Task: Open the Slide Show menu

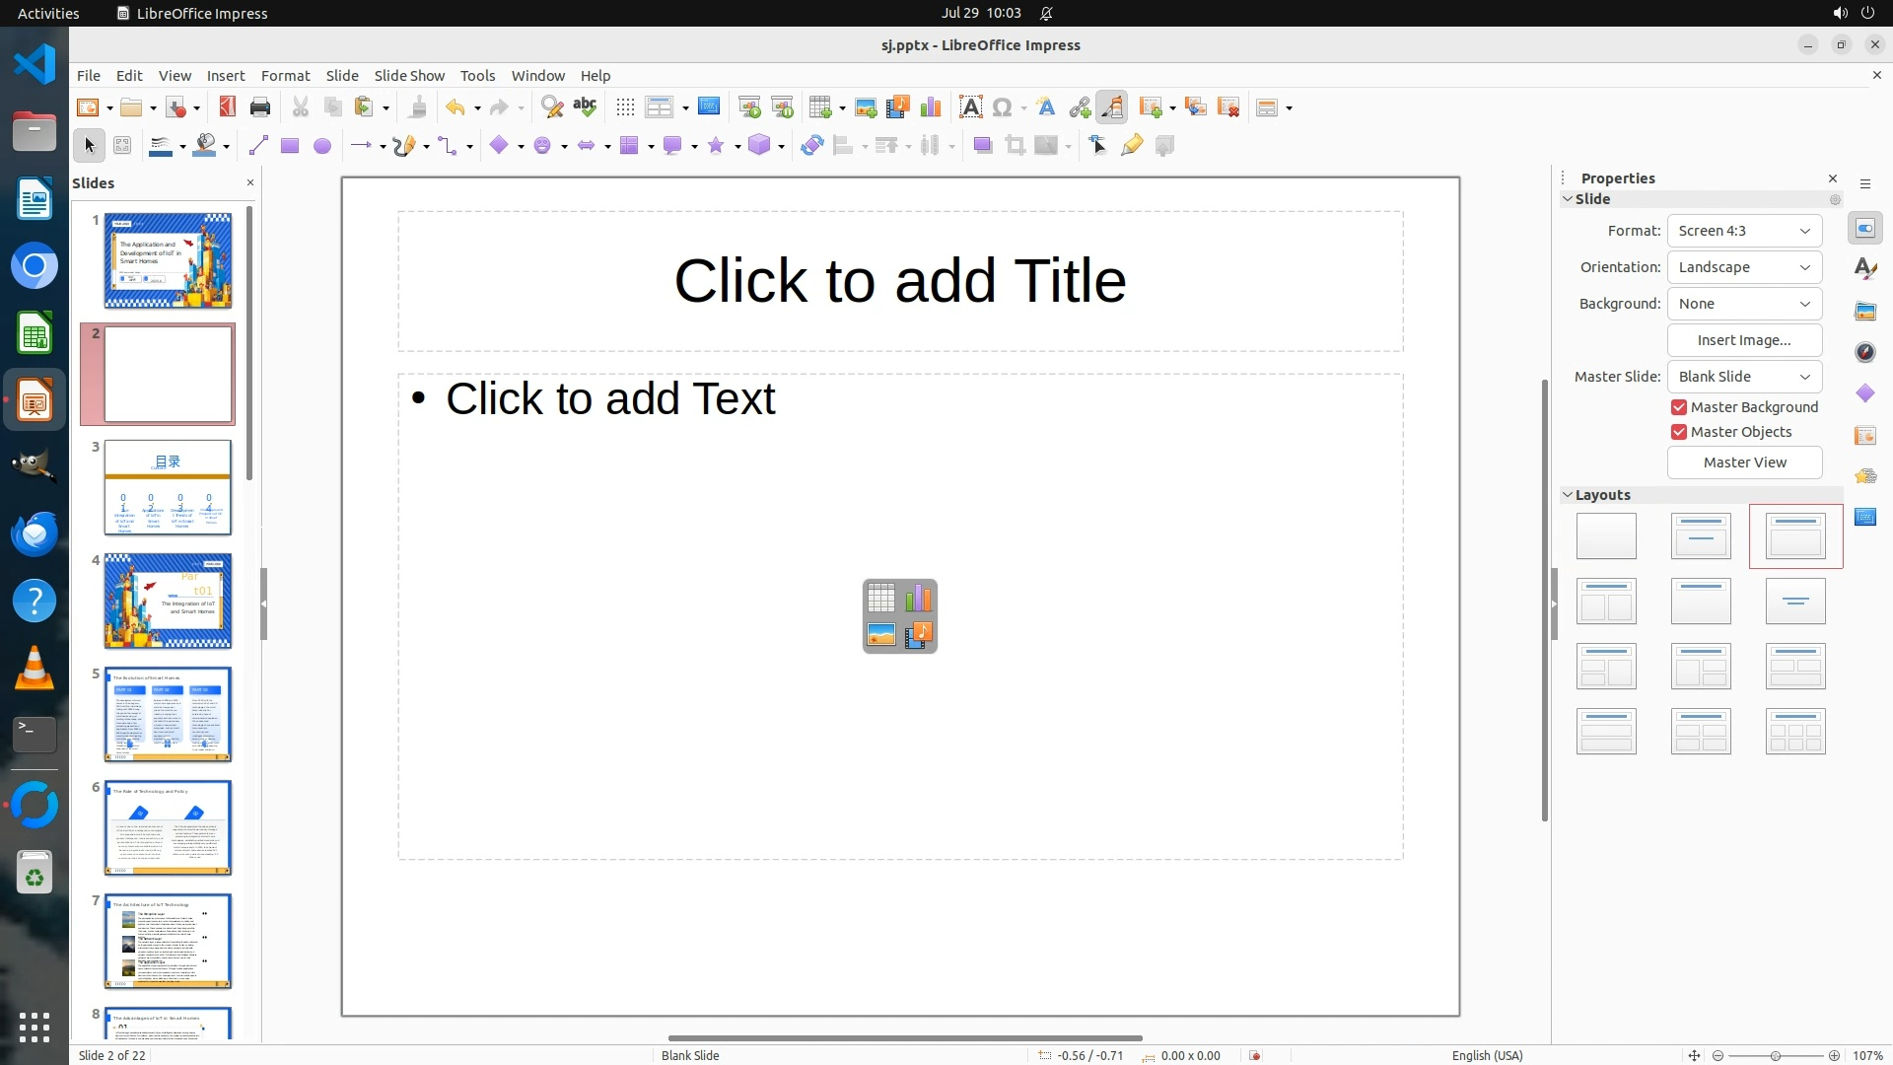Action: click(x=409, y=76)
